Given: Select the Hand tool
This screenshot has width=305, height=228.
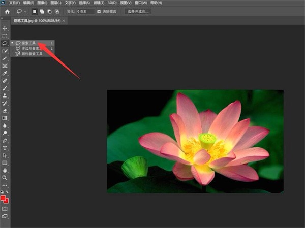Looking at the screenshot, I should pos(5,171).
